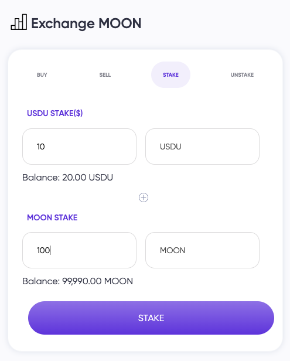The image size is (290, 361).
Task: Click the 99,990.00 MOON balance amount
Action: [x=98, y=281]
